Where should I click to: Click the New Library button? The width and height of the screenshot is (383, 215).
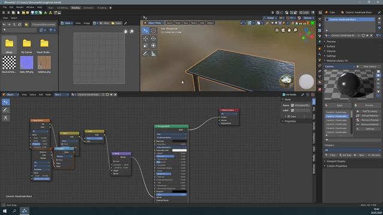(368, 66)
